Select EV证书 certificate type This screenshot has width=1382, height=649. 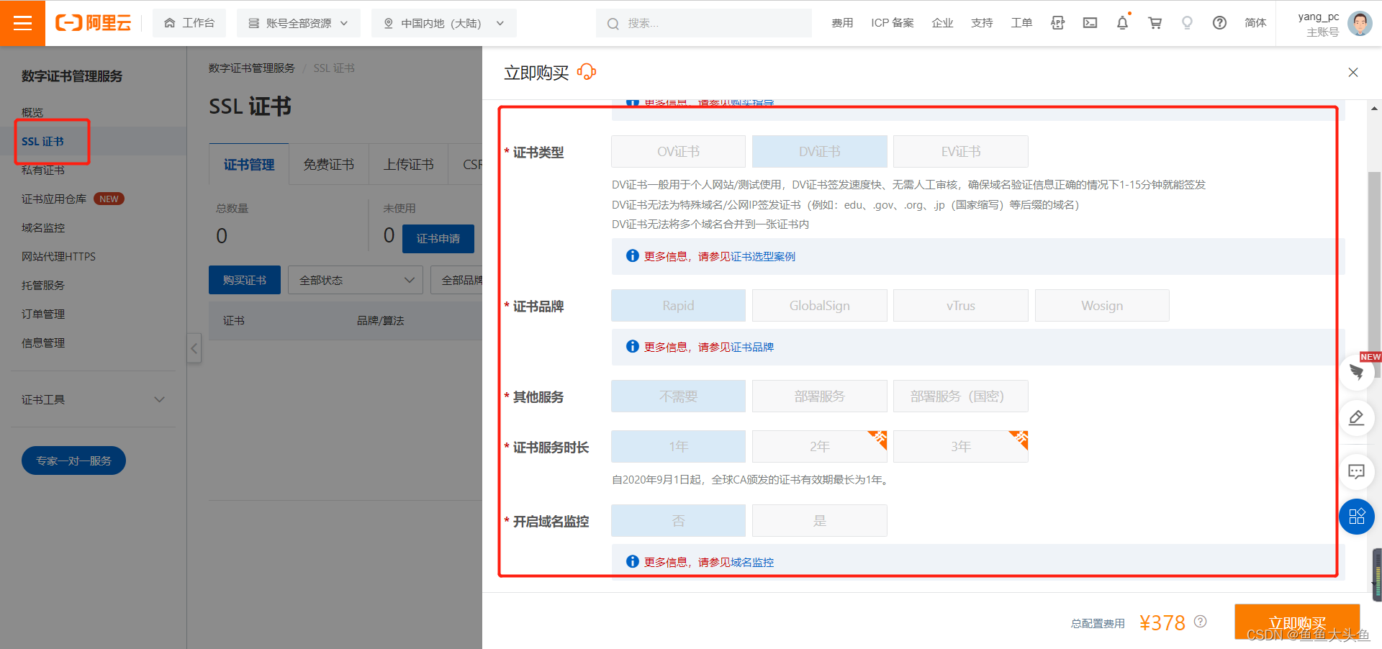(x=960, y=152)
